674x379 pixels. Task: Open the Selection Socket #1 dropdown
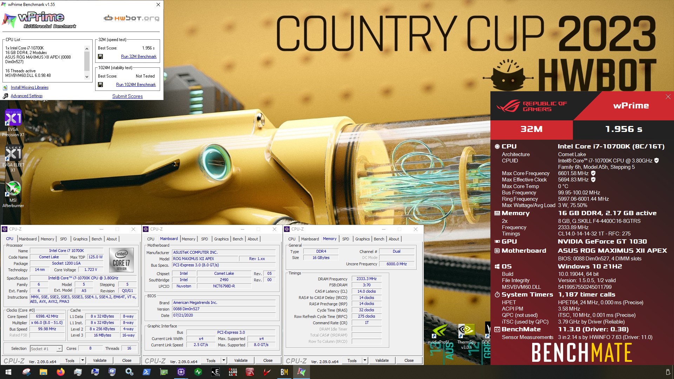46,348
